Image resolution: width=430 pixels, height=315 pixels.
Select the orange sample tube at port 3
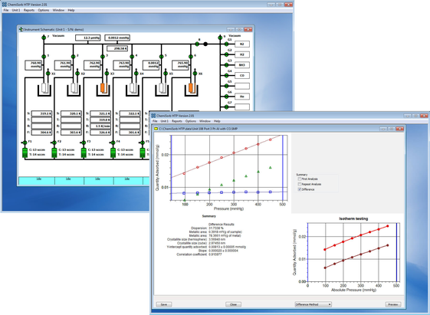click(103, 87)
